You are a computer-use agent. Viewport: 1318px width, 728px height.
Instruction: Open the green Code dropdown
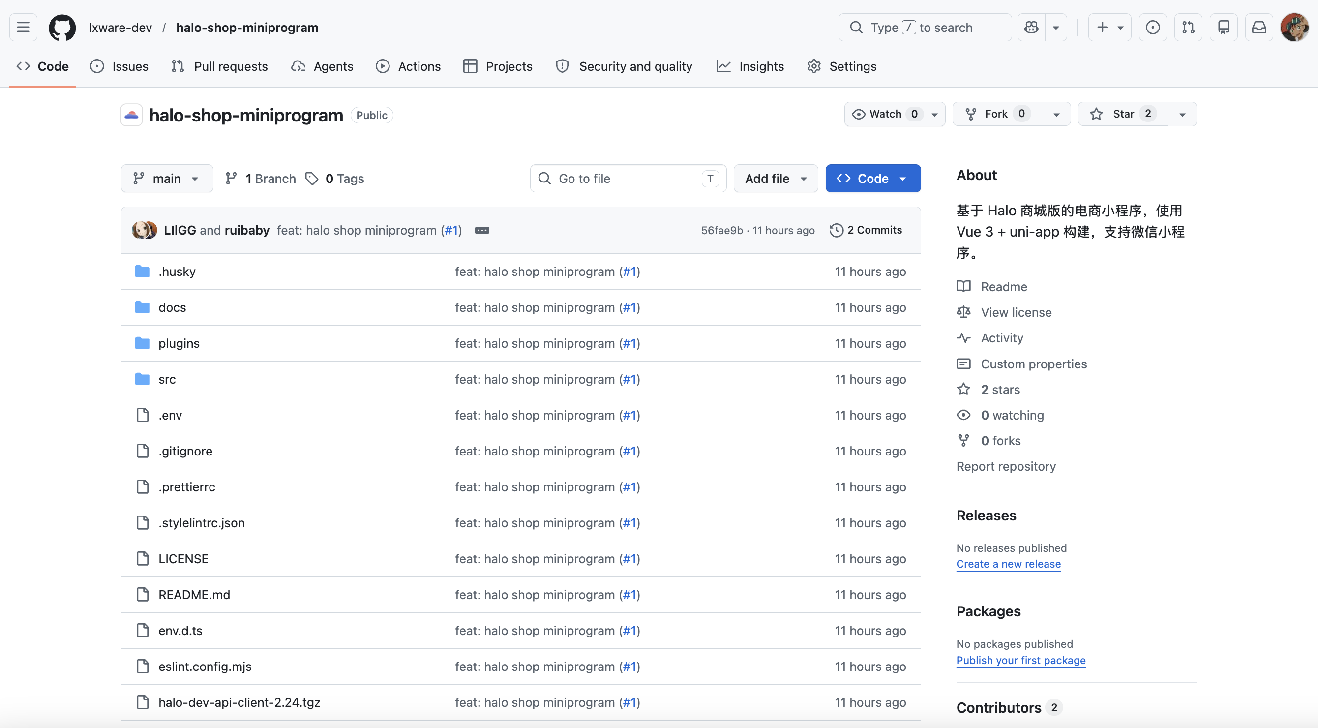click(873, 178)
